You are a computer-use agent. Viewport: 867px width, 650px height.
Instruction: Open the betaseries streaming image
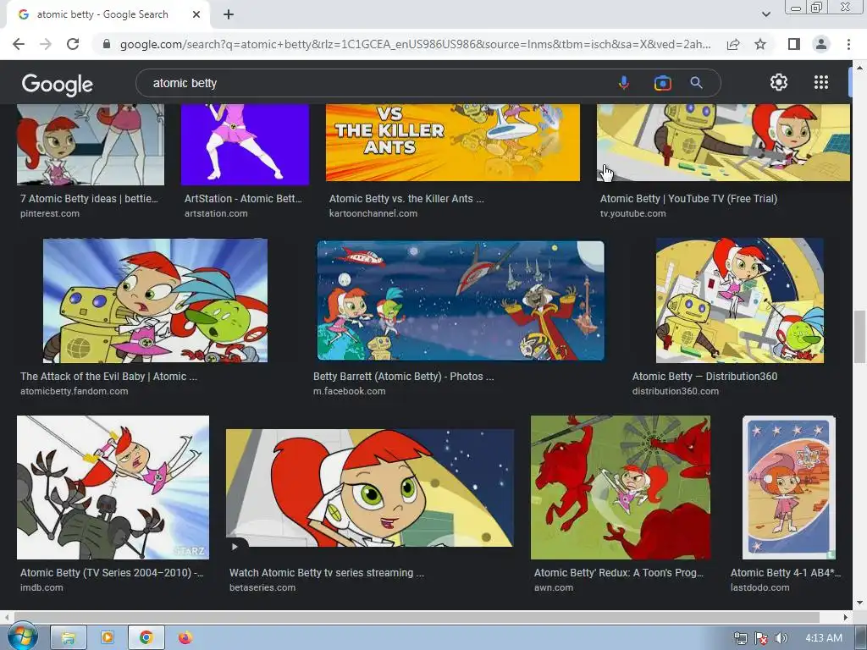369,488
